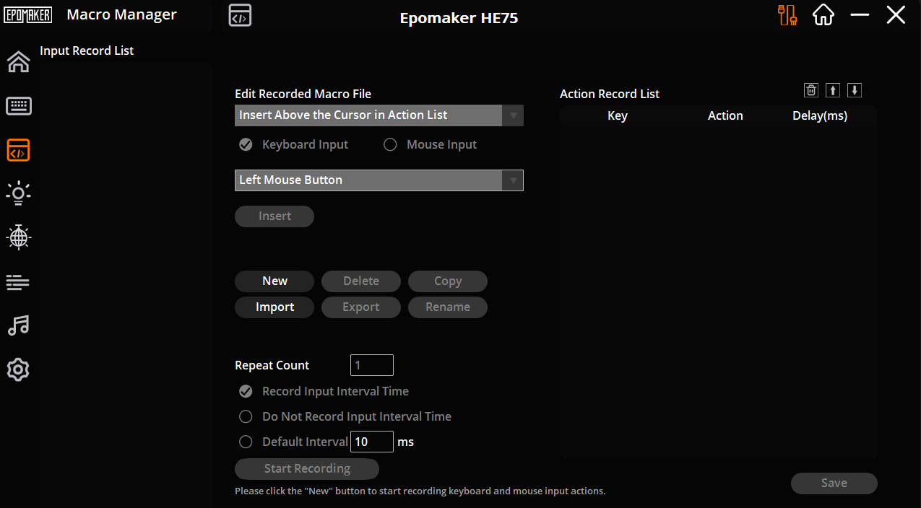The image size is (921, 508).
Task: Select the Mouse Input radio button
Action: tap(390, 144)
